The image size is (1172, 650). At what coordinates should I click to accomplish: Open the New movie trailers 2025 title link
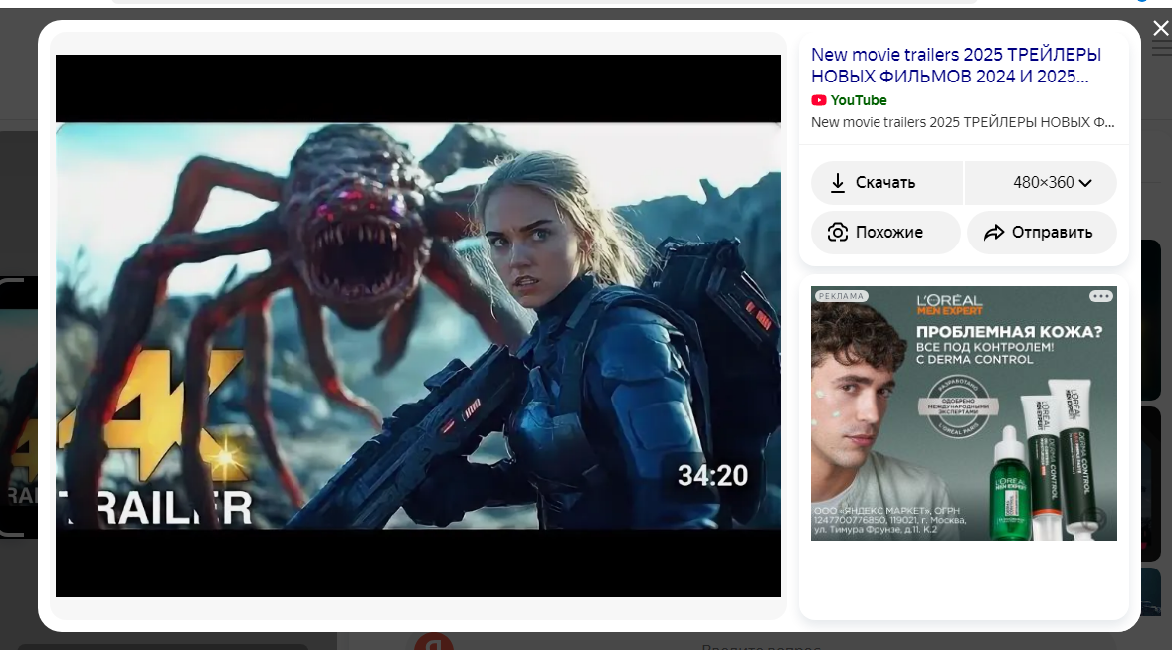coord(956,66)
